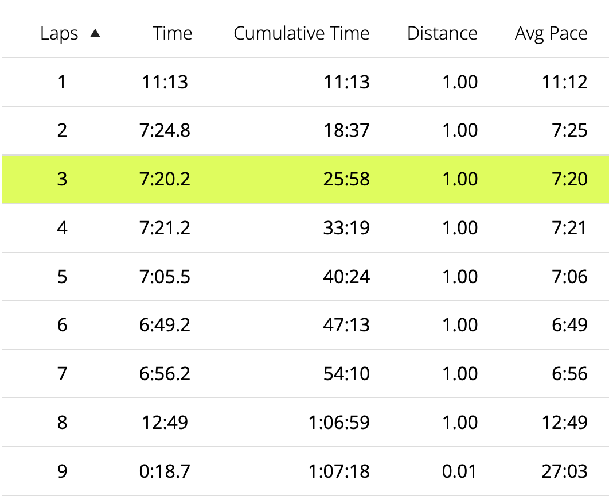Image resolution: width=609 pixels, height=503 pixels.
Task: Sort table by Laps column header
Action: (59, 34)
